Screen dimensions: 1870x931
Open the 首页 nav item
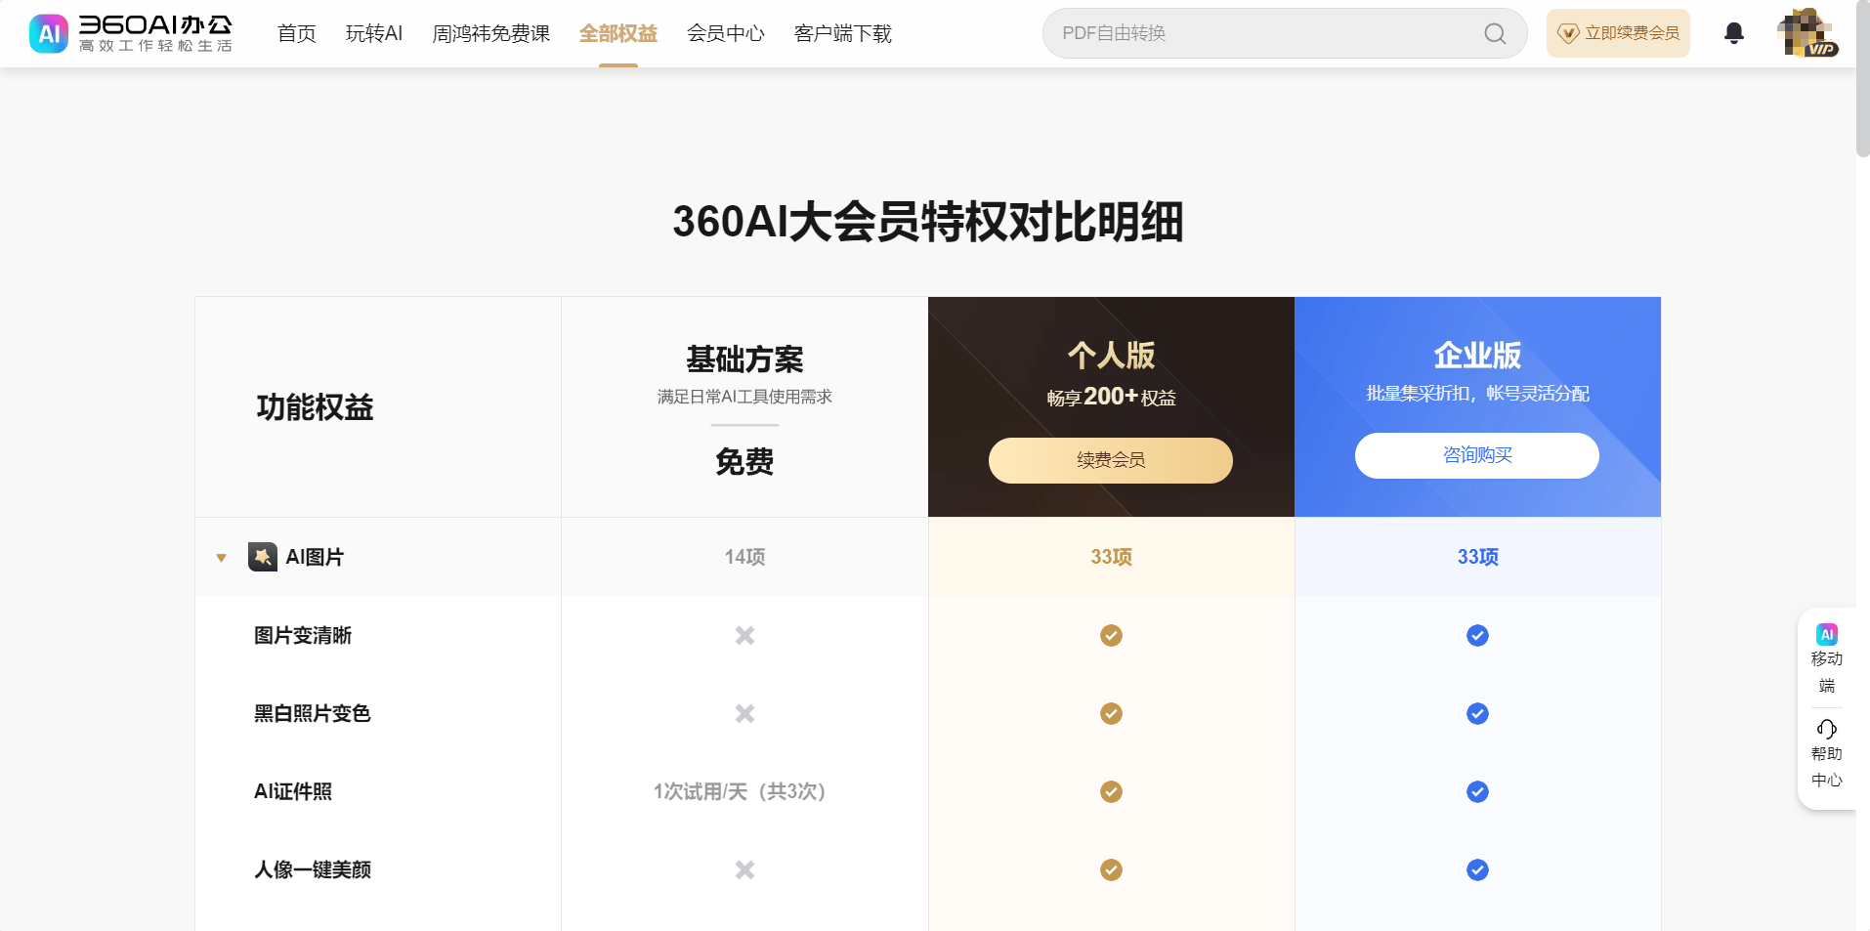click(x=297, y=33)
